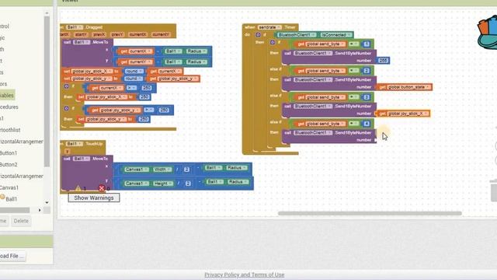The image size is (497, 280).
Task: Open operator dropdown comparing currentX to 250
Action: click(131, 88)
